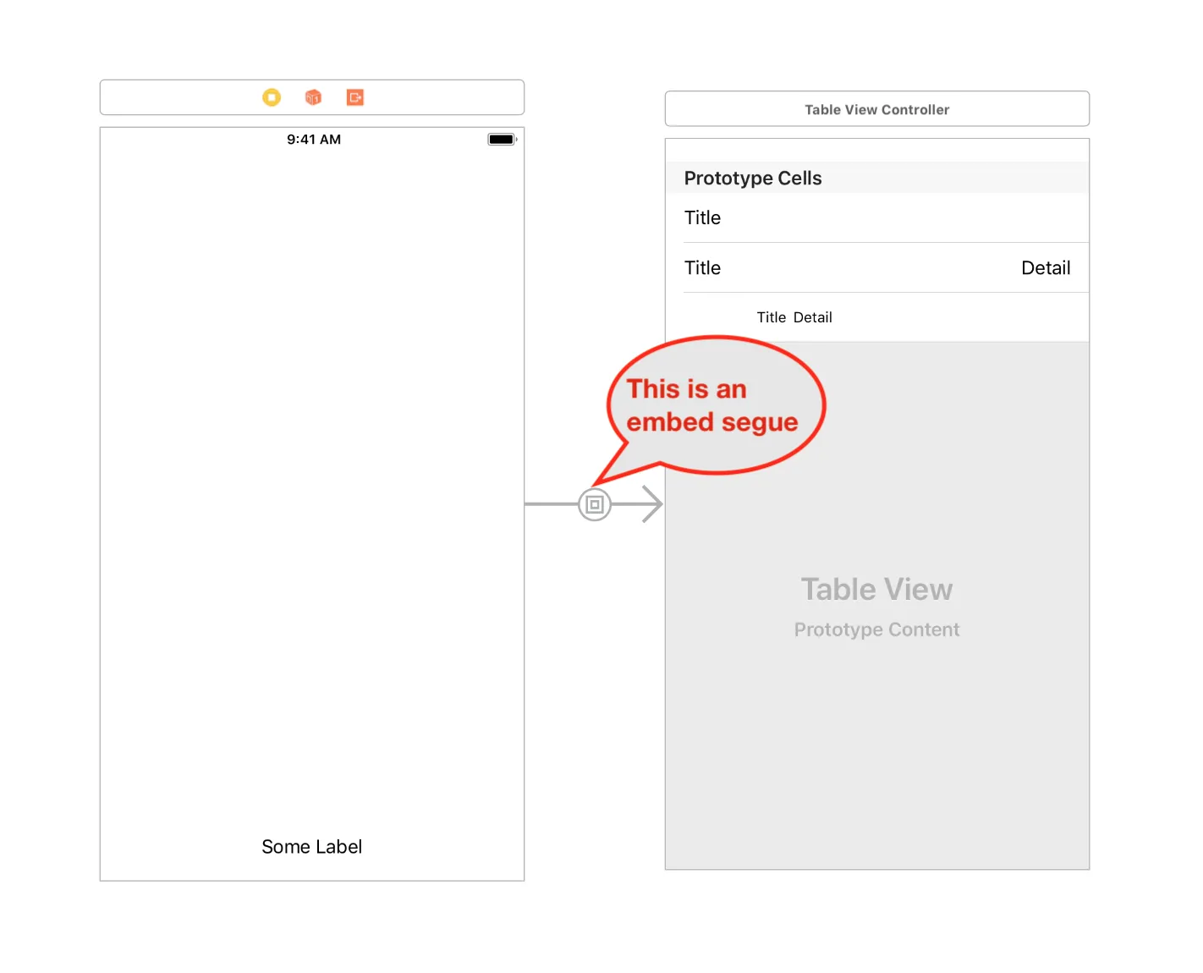This screenshot has height=973, width=1203.
Task: Select the Title label in right-detail cell
Action: [702, 268]
